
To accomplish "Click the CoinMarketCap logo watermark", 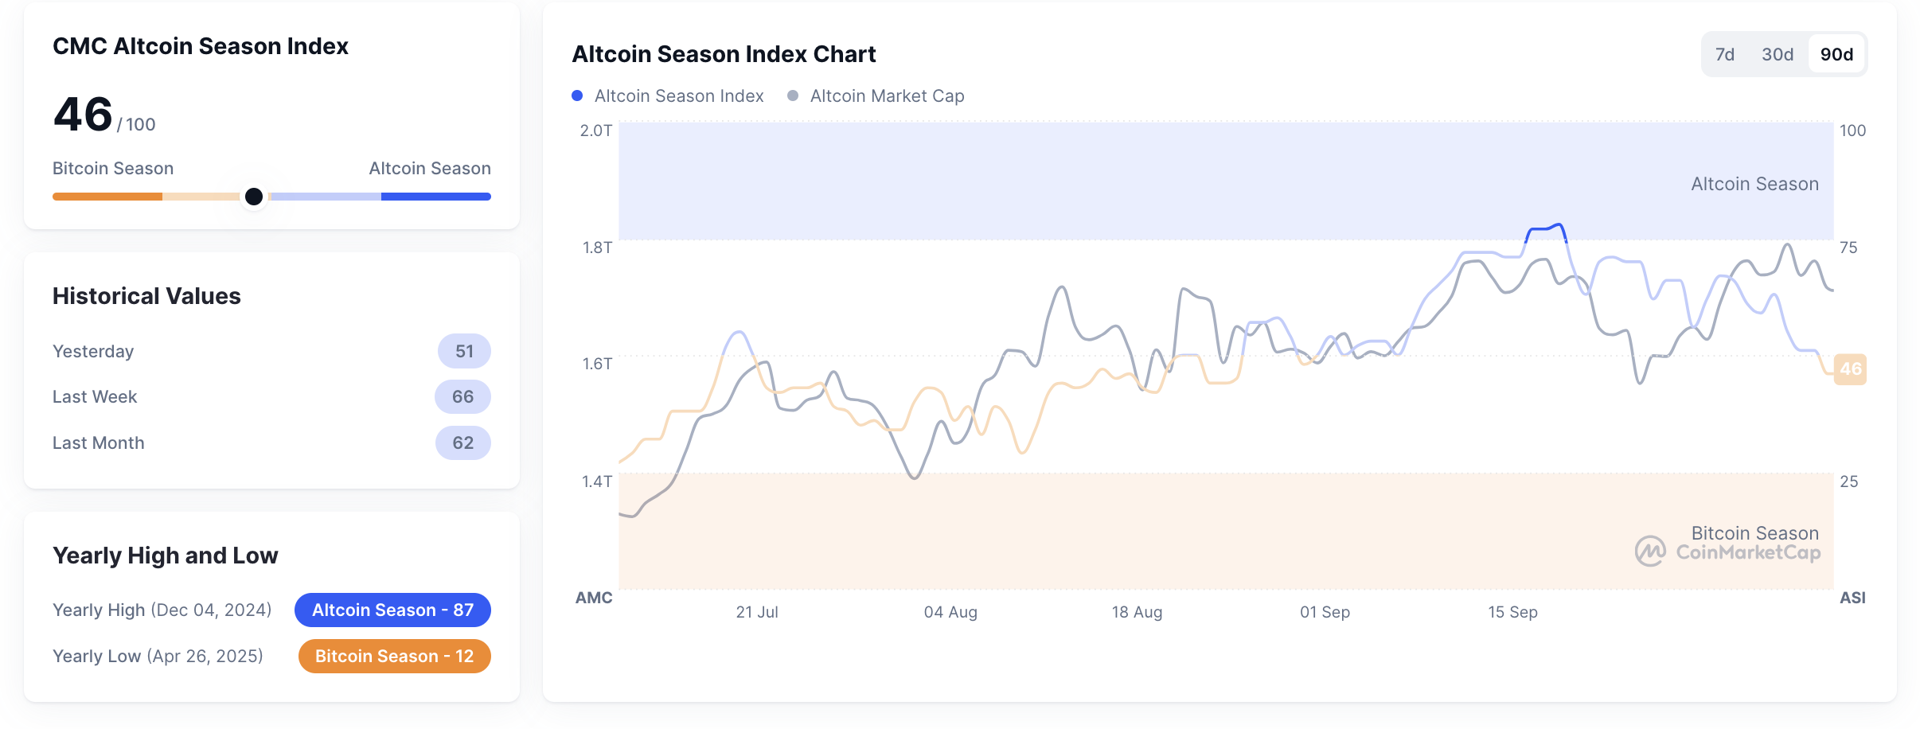I will [1727, 552].
